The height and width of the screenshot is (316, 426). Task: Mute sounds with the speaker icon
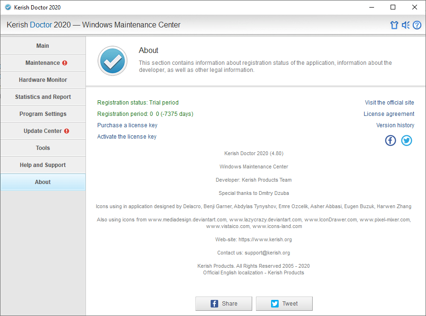click(406, 25)
